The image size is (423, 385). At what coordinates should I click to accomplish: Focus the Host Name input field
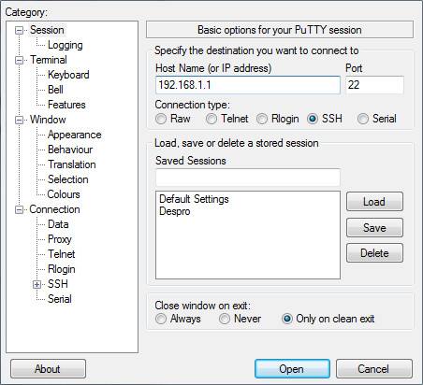248,85
